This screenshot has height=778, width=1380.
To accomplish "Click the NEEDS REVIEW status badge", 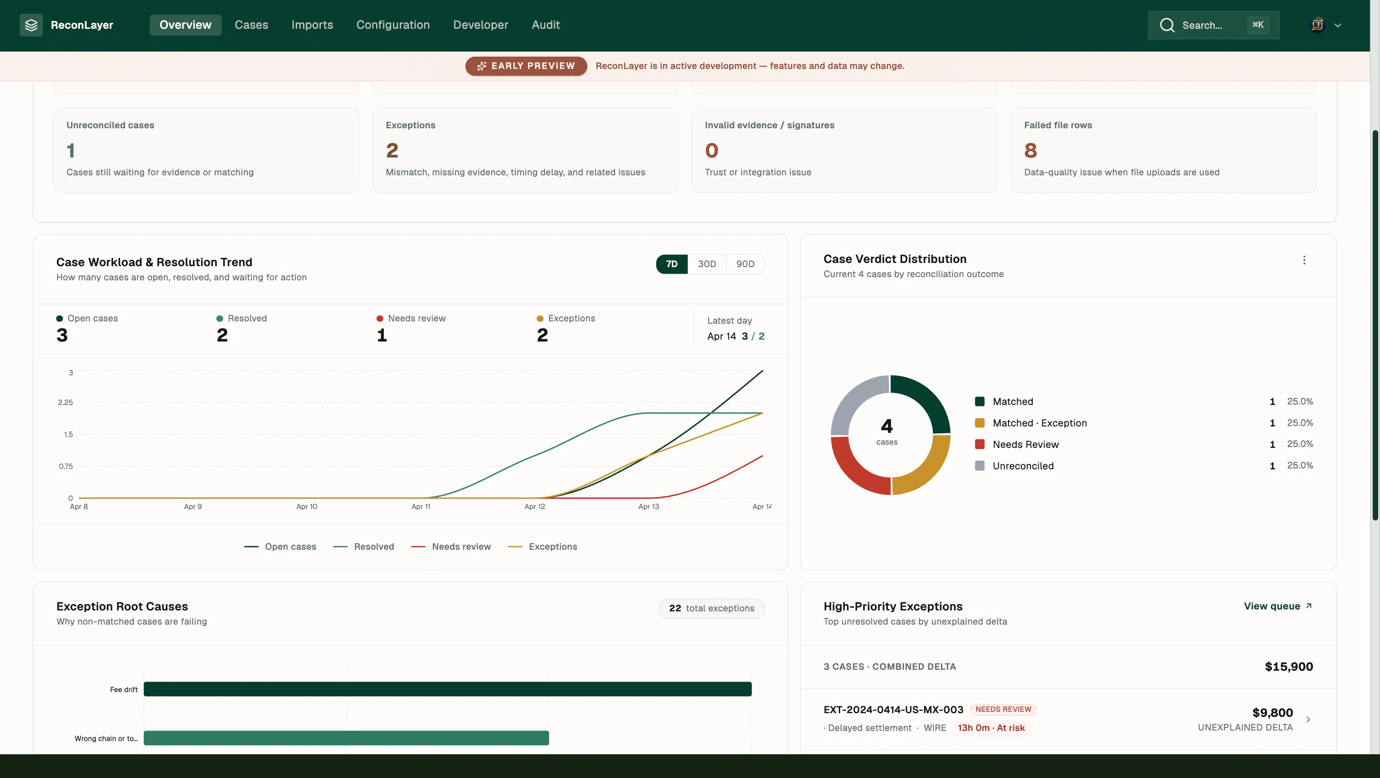I will [x=1004, y=710].
